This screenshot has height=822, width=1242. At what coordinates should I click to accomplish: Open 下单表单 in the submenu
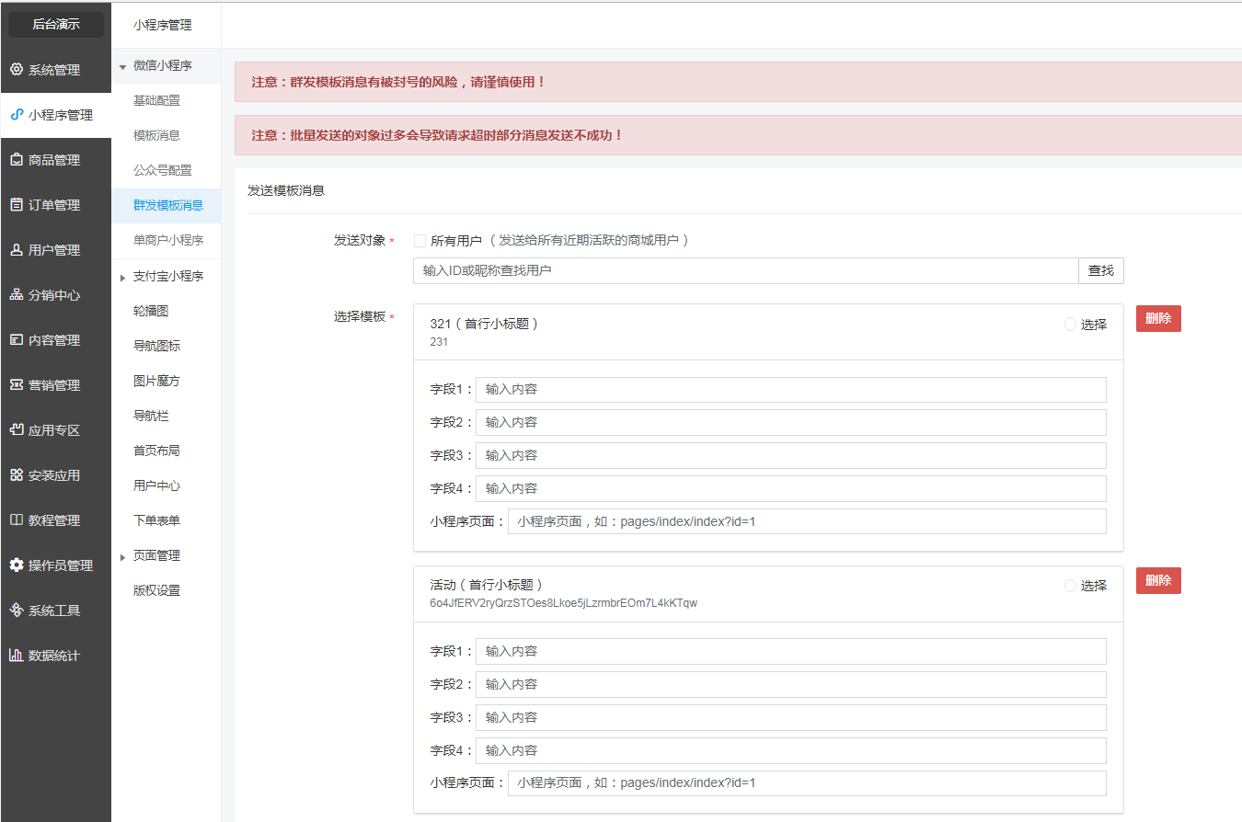point(157,520)
